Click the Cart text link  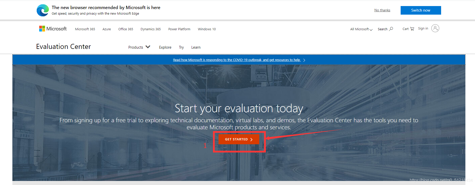(x=405, y=29)
